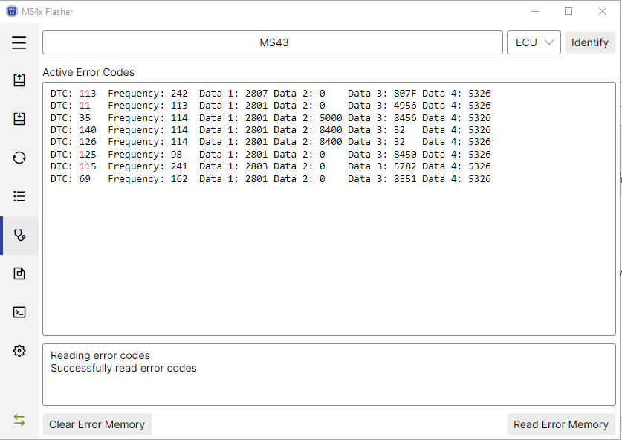Click the Frequency: 242 value
This screenshot has height=440, width=622.
(179, 93)
